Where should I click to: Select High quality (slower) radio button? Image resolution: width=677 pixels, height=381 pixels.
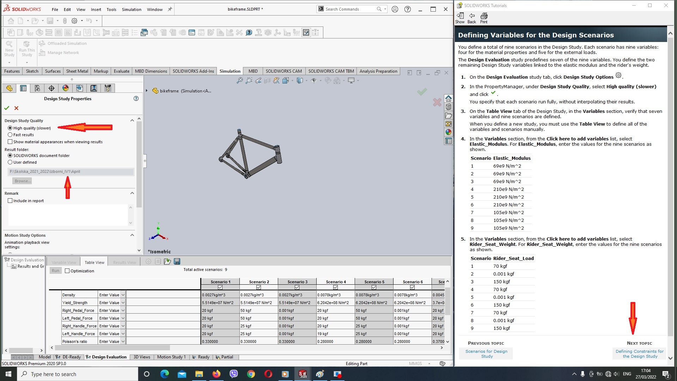(x=10, y=128)
